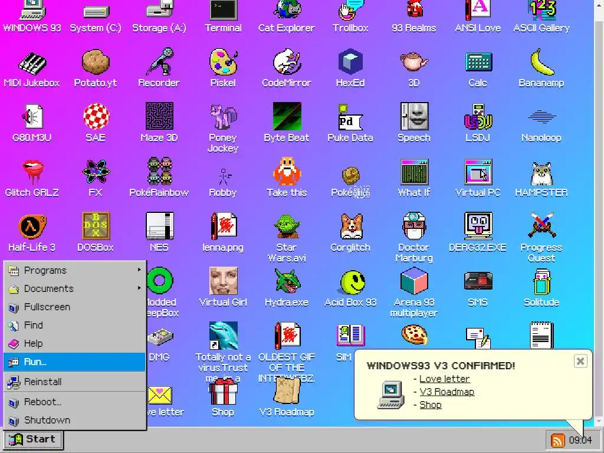The height and width of the screenshot is (453, 604).
Task: Follow the Love letter link in notification
Action: coord(445,379)
